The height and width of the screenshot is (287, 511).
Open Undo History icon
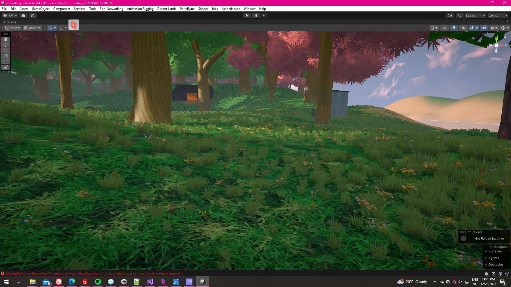click(450, 15)
